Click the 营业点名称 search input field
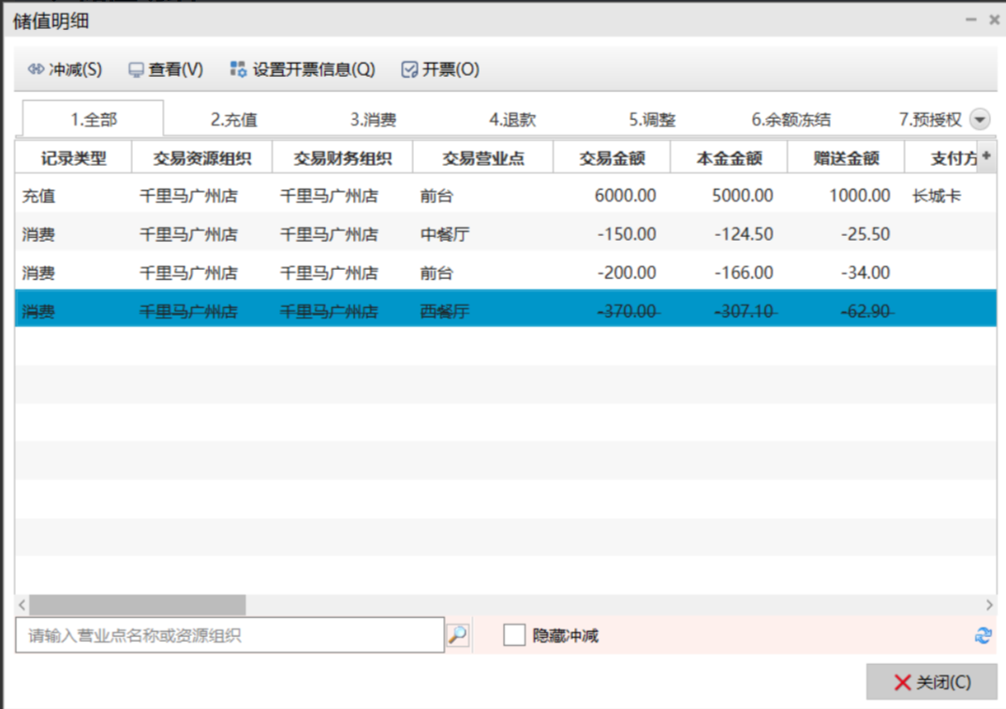 pyautogui.click(x=229, y=635)
